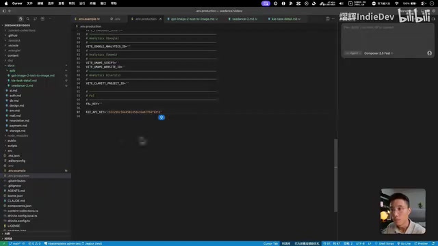
Task: Click the UTF-8 encoding status item
Action: pyautogui.click(x=360, y=243)
